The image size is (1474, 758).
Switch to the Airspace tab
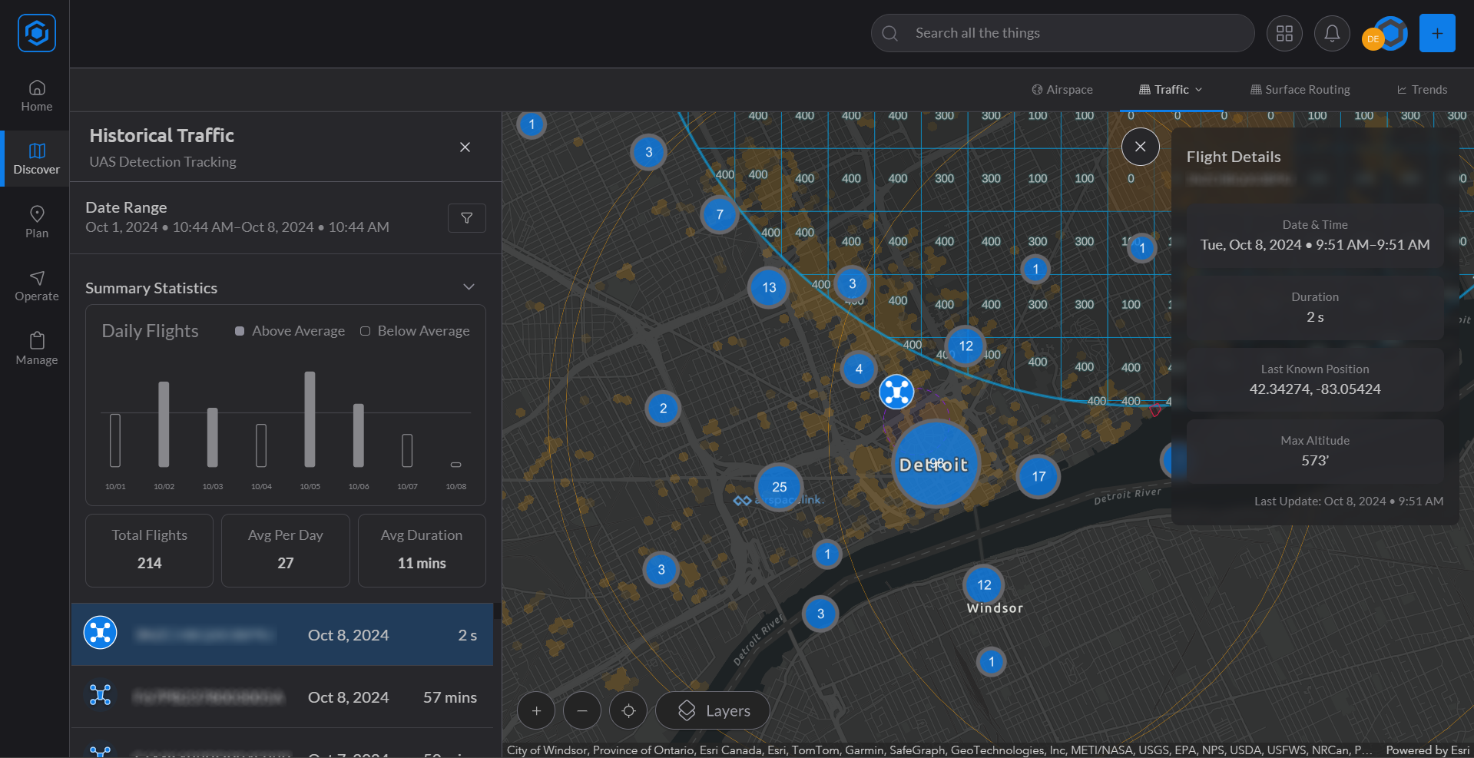pos(1062,90)
